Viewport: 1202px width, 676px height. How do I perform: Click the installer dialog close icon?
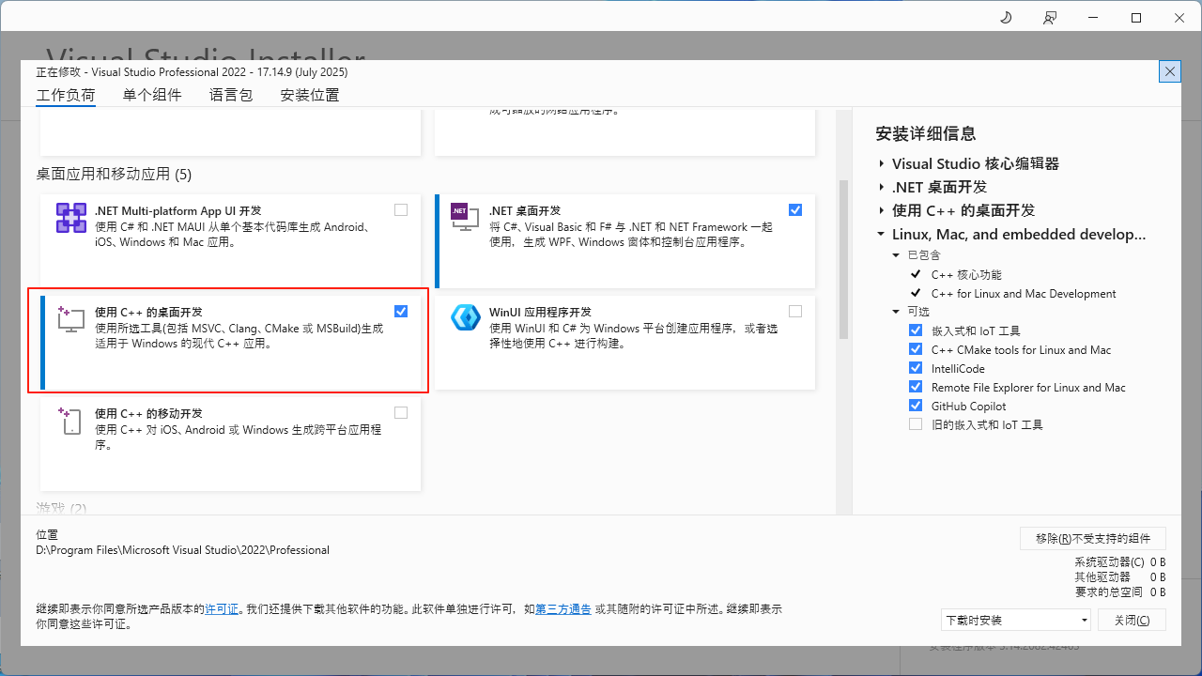1169,71
